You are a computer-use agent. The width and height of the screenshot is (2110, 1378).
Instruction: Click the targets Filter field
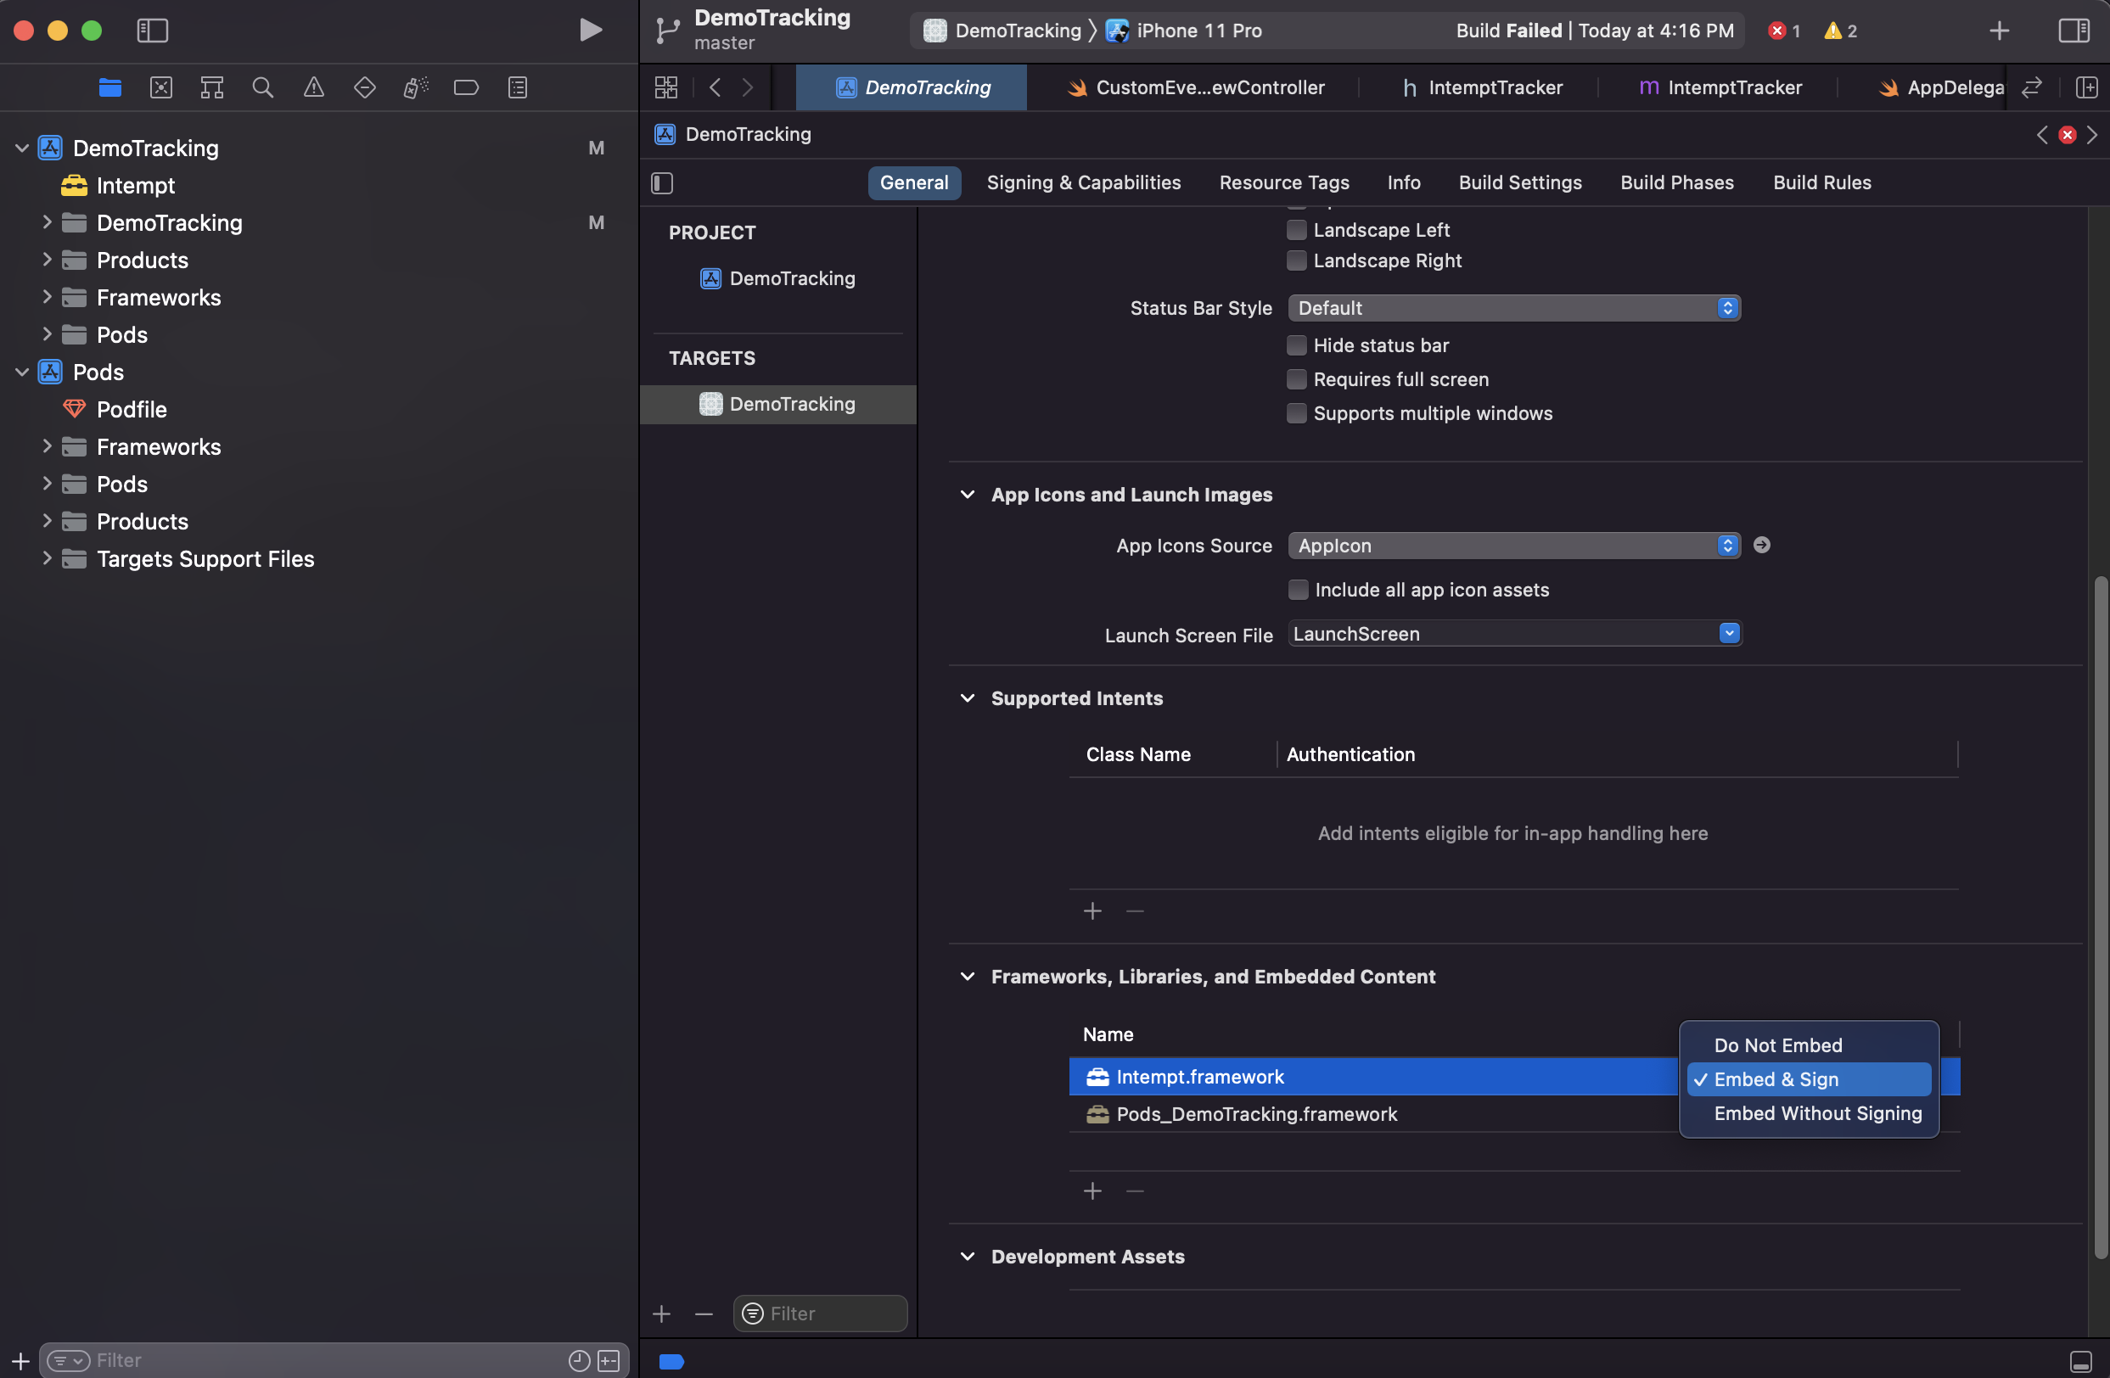pos(820,1314)
